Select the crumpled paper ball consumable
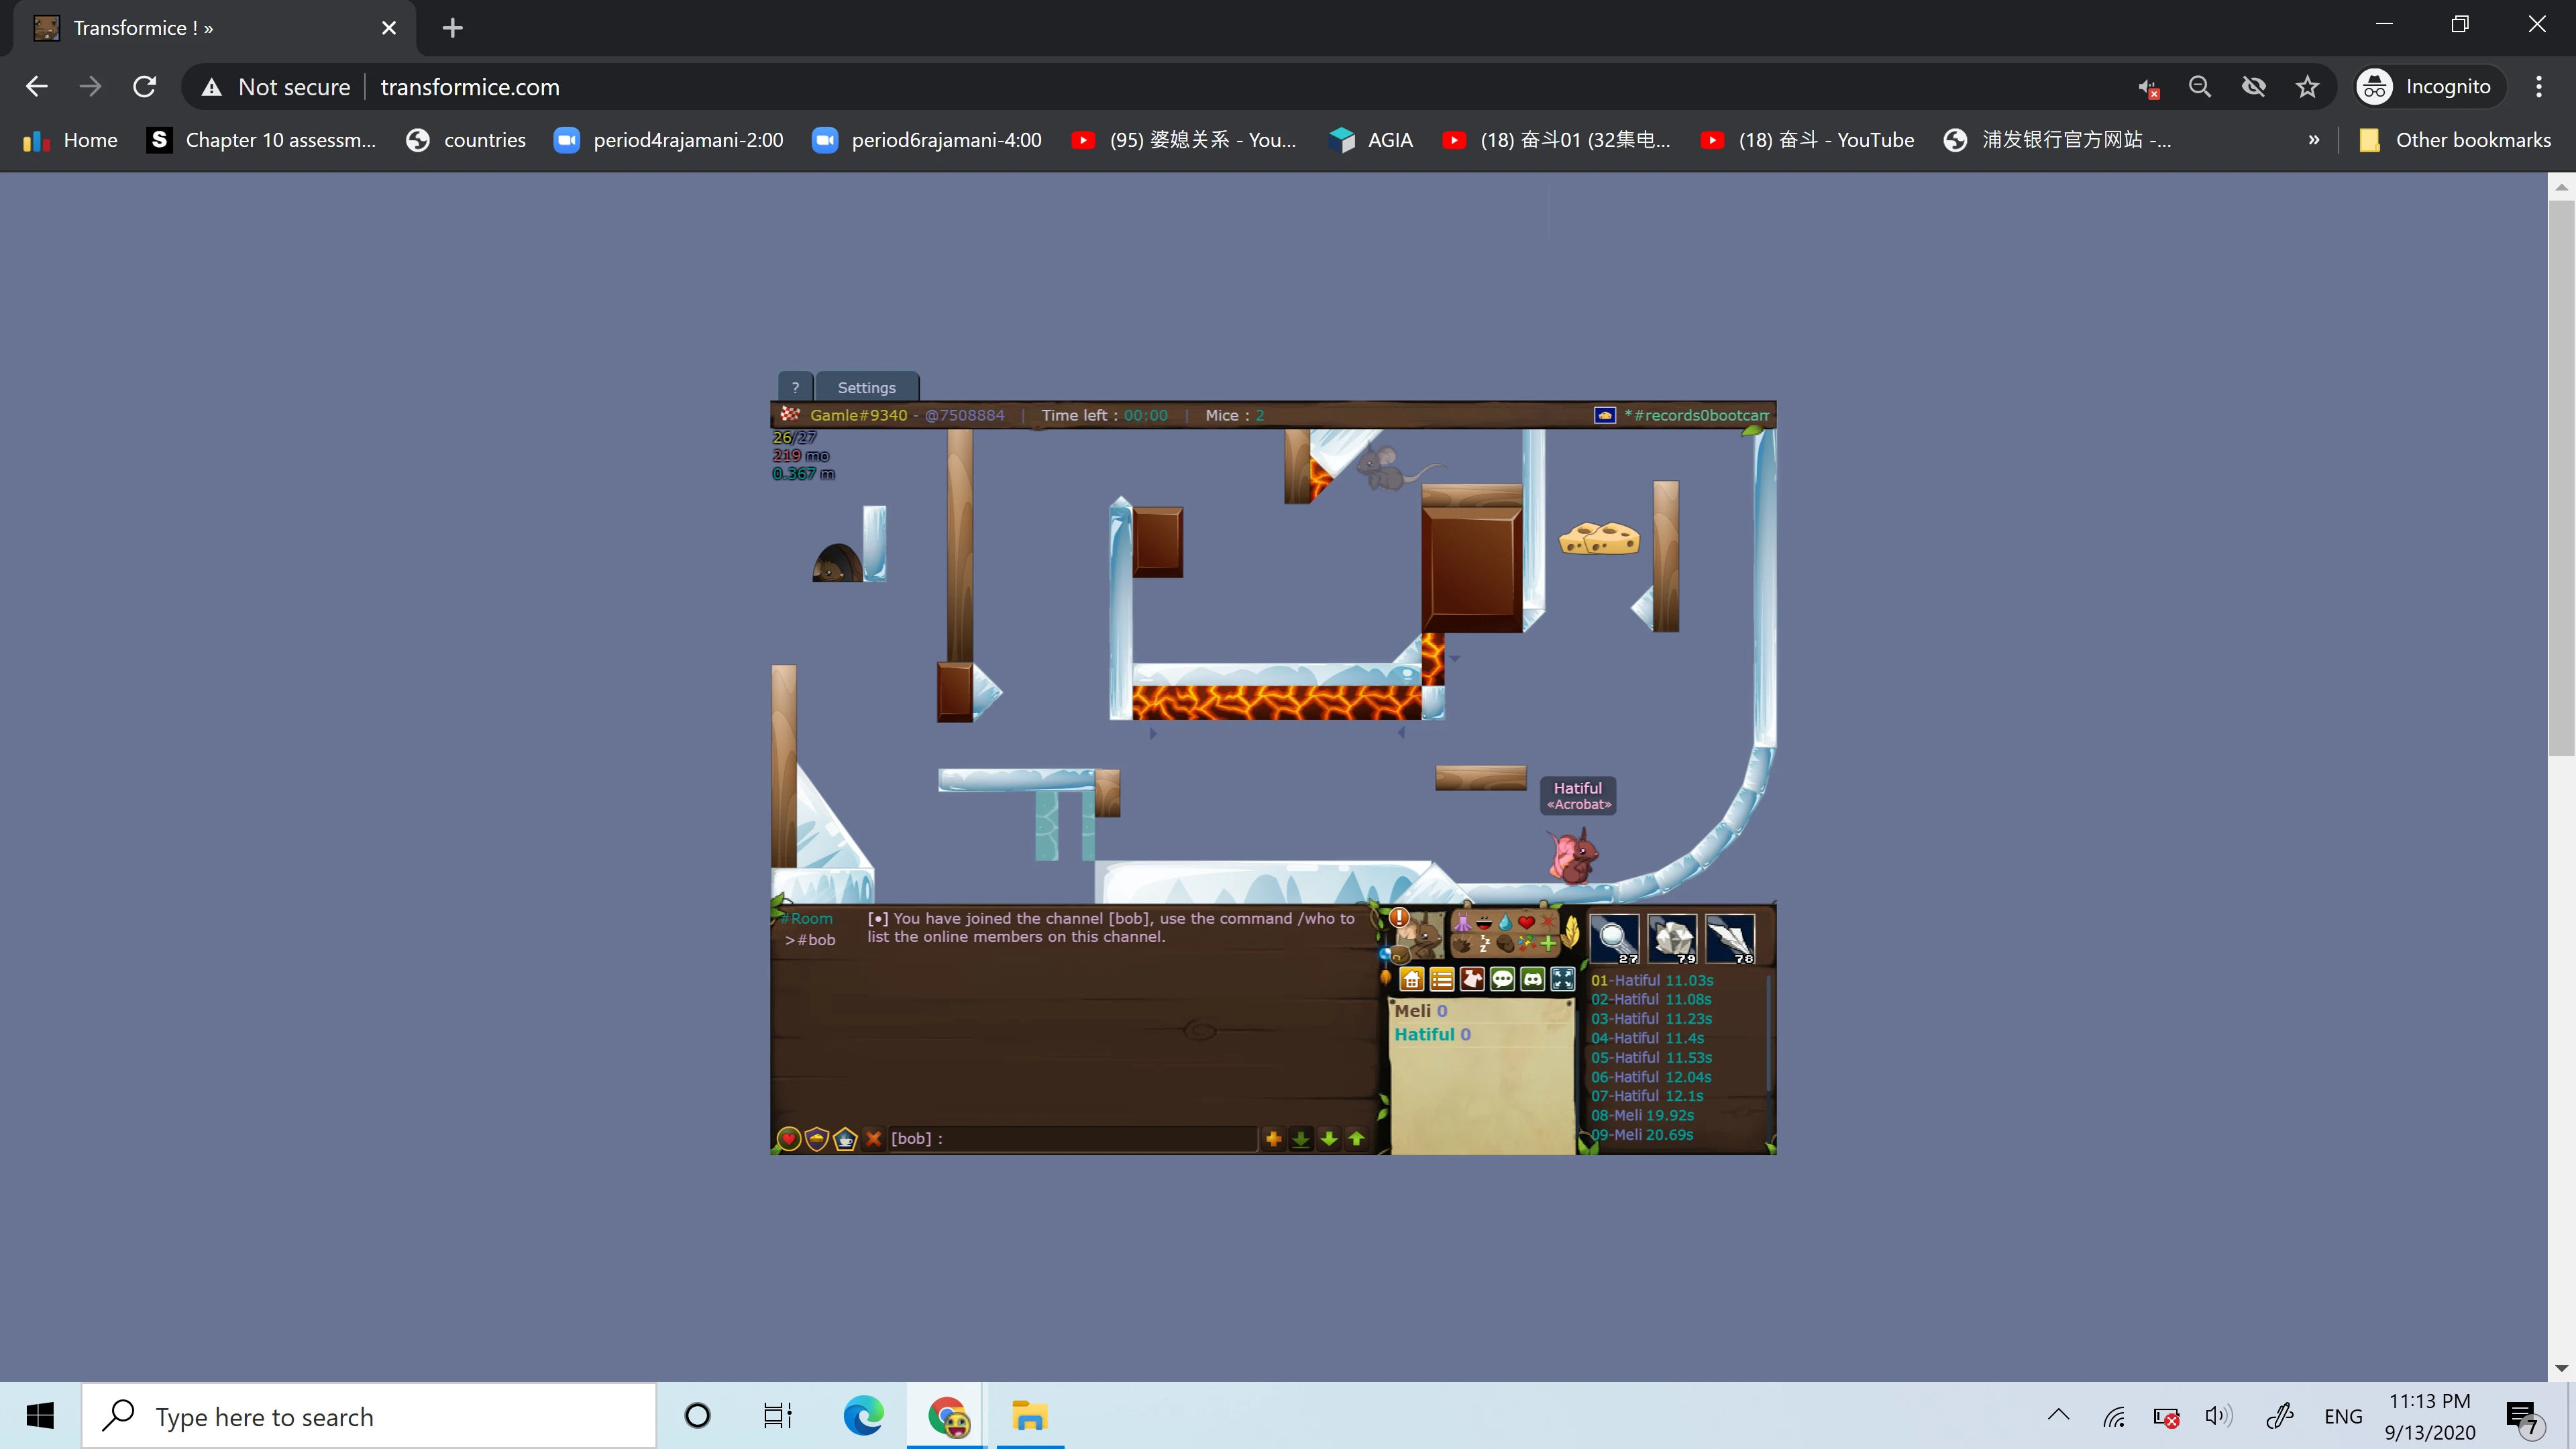Screen dimensions: 2576x1449 [1672, 939]
